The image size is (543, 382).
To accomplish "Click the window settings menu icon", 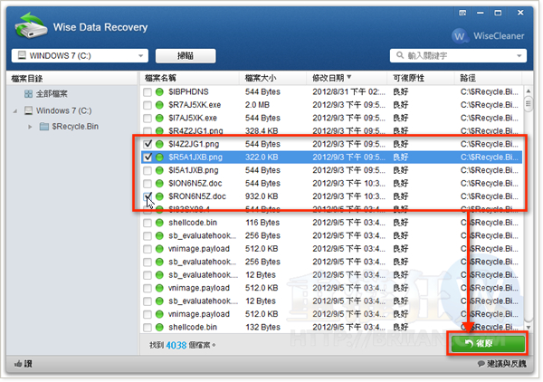I will click(462, 13).
